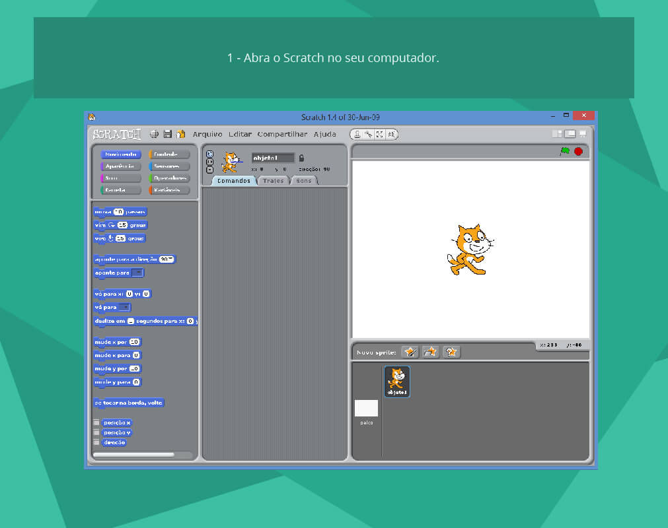This screenshot has height=528, width=668.
Task: Open dropdown on 'vá para' block
Action: pos(124,307)
